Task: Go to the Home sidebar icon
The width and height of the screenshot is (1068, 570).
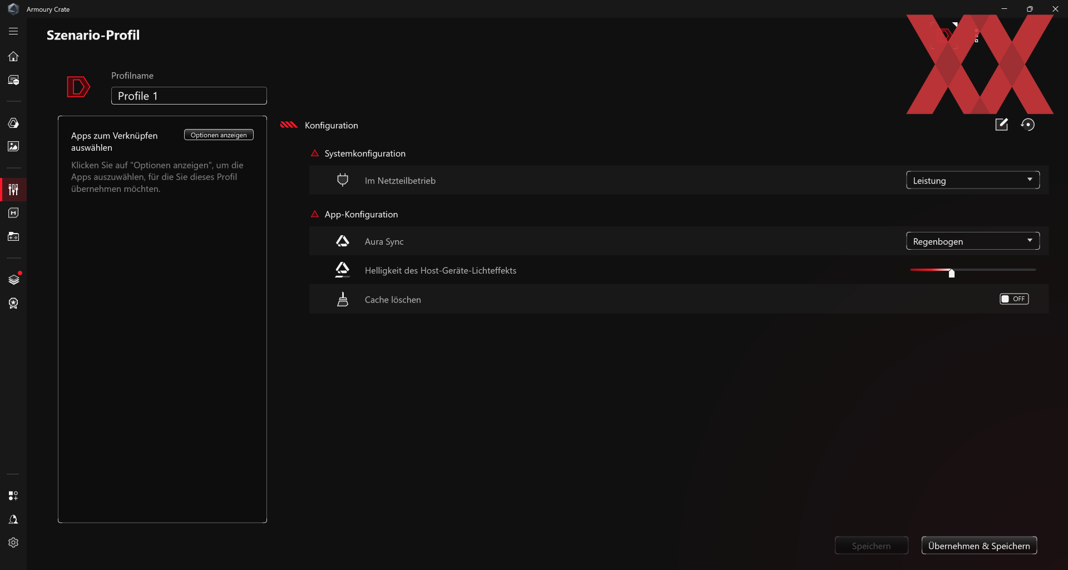Action: click(x=13, y=56)
